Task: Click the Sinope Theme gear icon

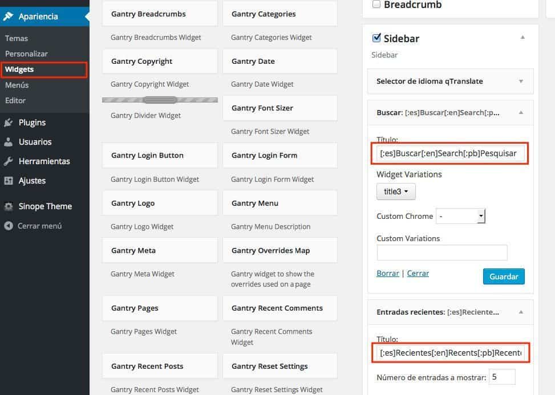Action: pos(8,206)
